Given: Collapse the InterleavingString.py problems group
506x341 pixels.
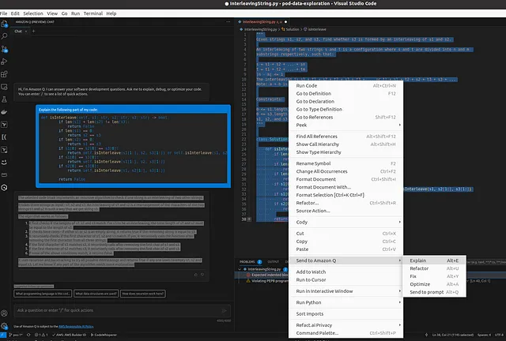Looking at the screenshot, I should [240, 269].
